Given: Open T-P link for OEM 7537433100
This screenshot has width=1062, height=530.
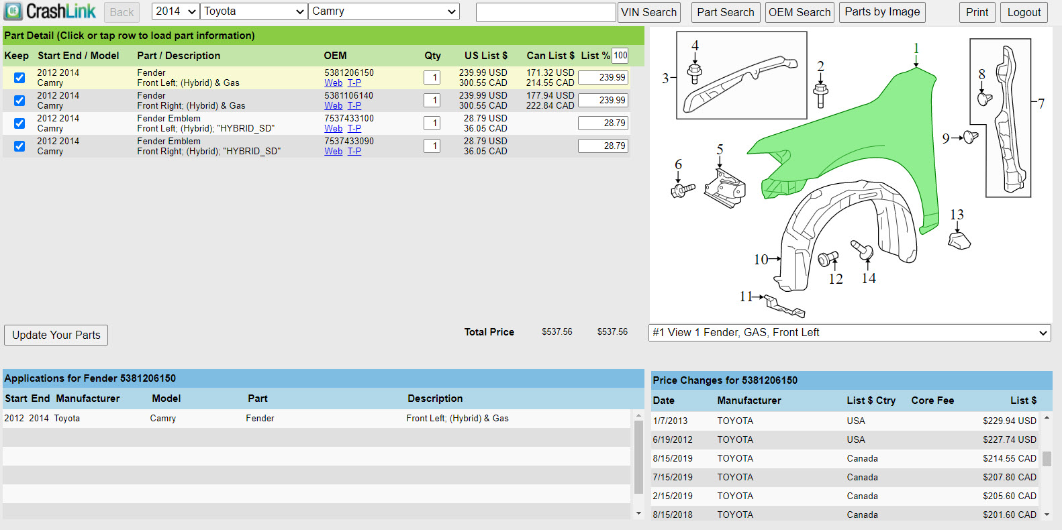Looking at the screenshot, I should [354, 129].
